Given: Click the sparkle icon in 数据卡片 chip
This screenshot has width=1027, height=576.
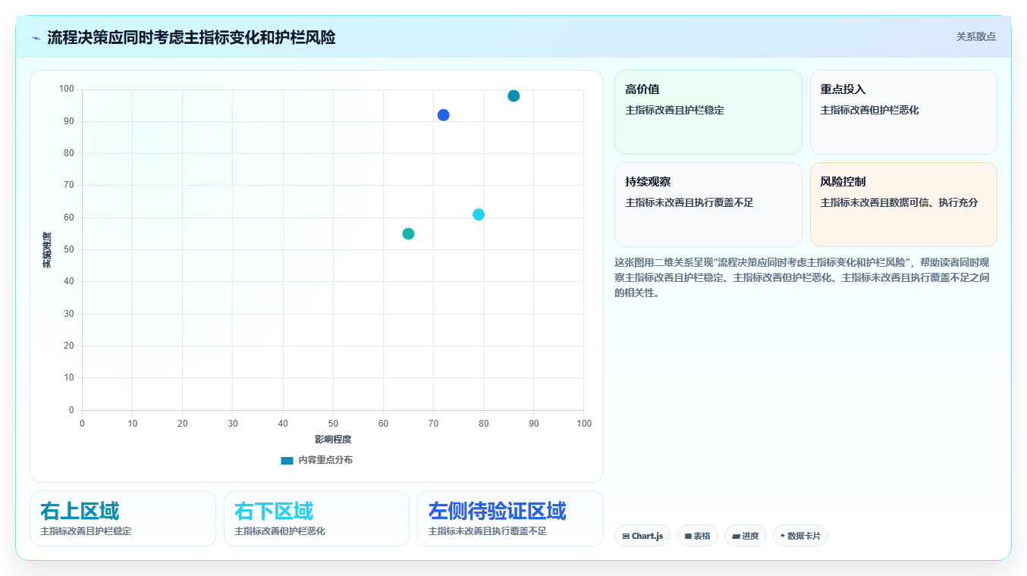Looking at the screenshot, I should tap(783, 535).
